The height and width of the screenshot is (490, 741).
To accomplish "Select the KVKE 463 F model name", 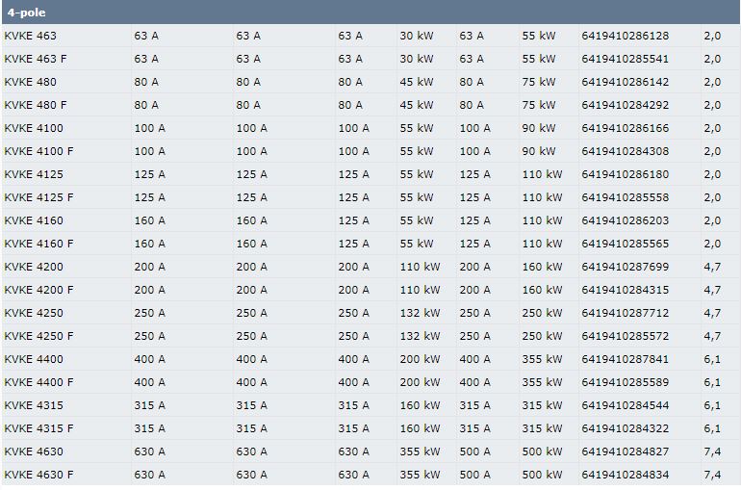I will tap(36, 59).
